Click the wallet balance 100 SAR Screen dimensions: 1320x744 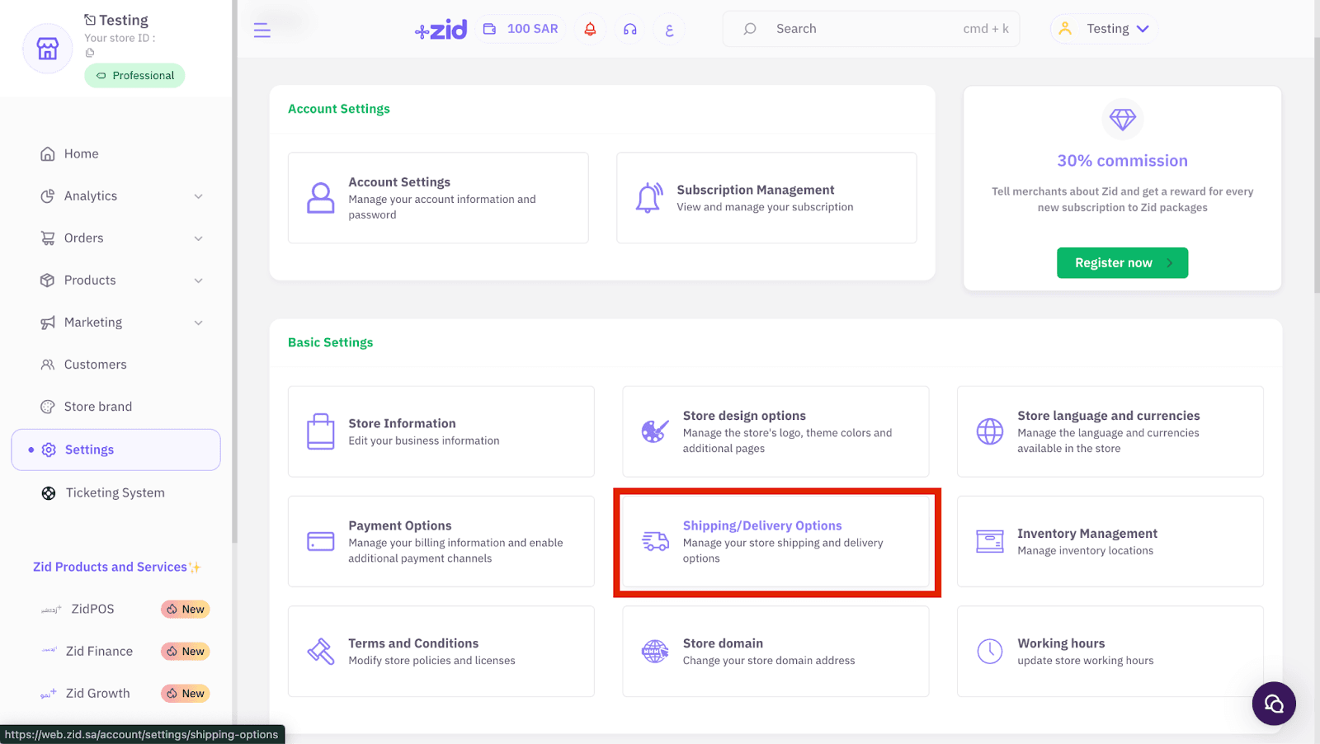pos(521,29)
